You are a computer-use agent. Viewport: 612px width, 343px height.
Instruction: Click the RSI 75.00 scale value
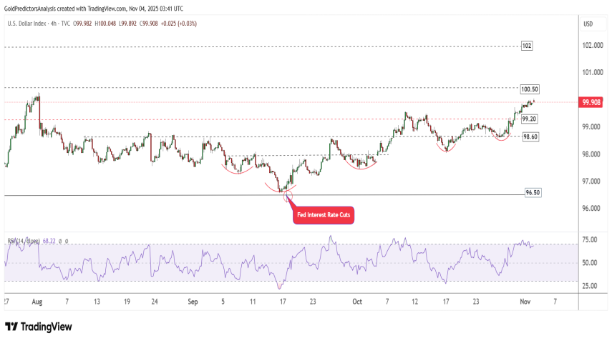click(591, 241)
